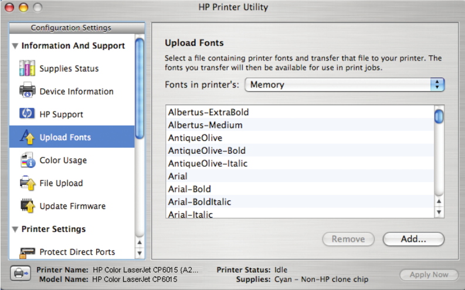Click the sidebar scrollbar thumb

point(140,88)
